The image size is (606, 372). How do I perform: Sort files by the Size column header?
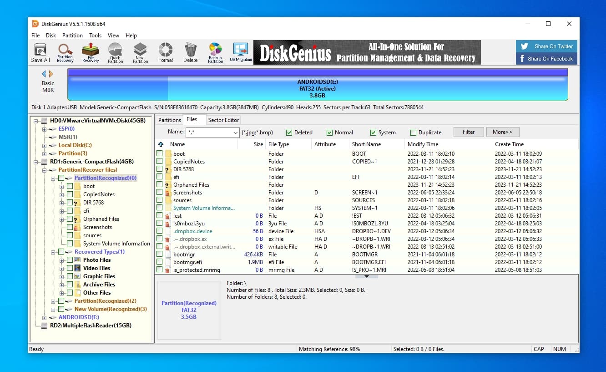(x=252, y=144)
